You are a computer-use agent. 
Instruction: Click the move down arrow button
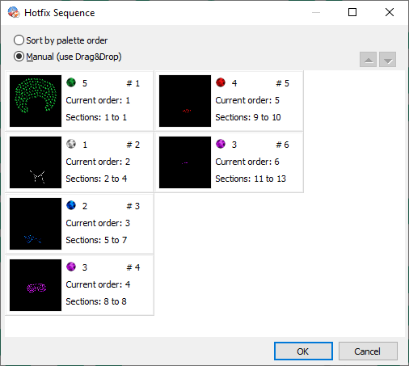pyautogui.click(x=387, y=60)
